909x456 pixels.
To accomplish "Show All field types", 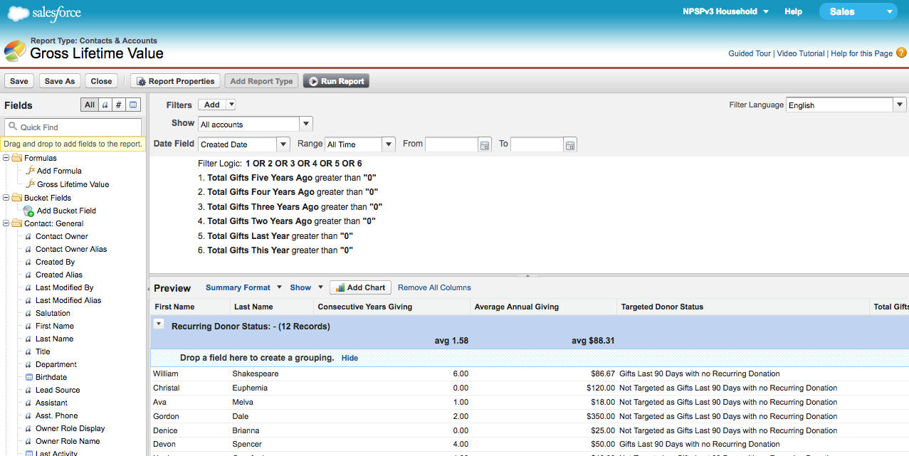I will [89, 105].
